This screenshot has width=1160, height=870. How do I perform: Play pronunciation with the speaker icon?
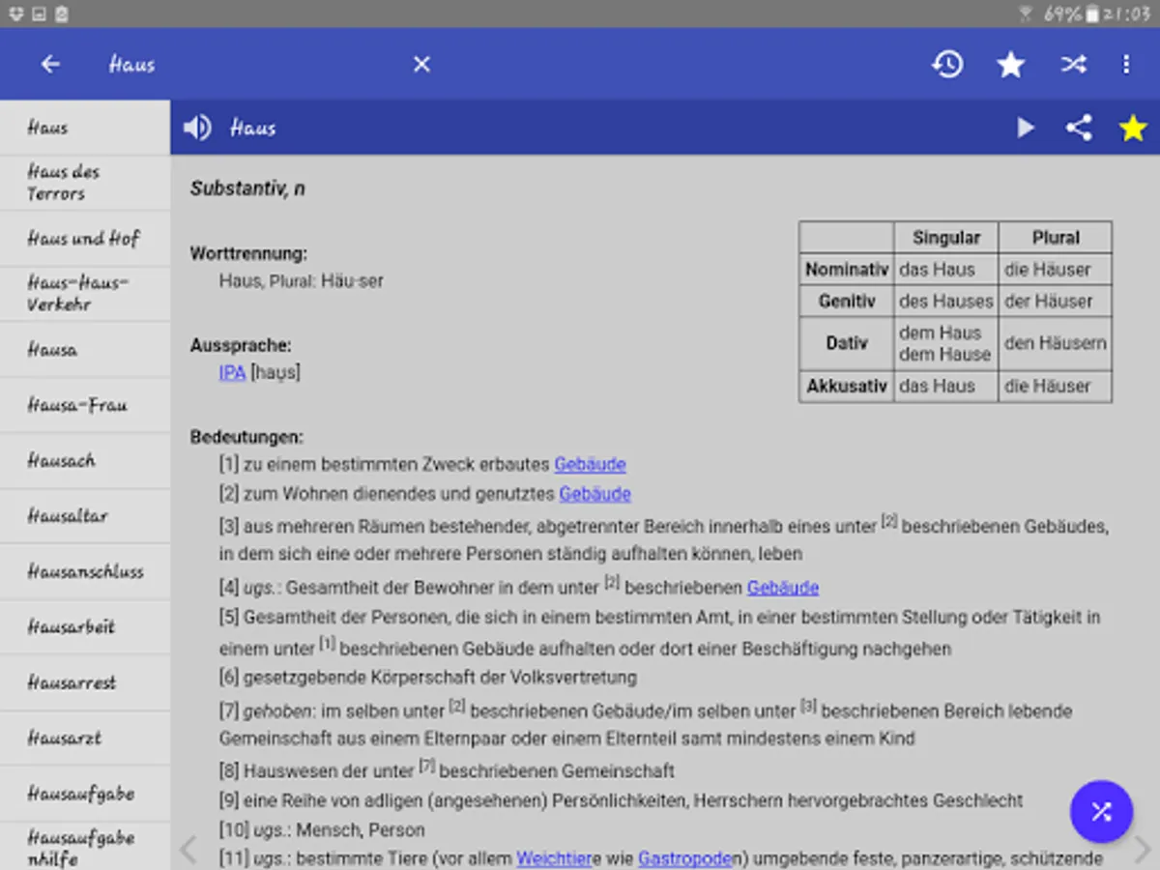pos(197,128)
